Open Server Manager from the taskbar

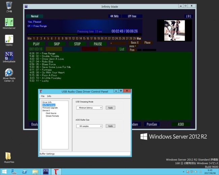pyautogui.click(x=14, y=172)
